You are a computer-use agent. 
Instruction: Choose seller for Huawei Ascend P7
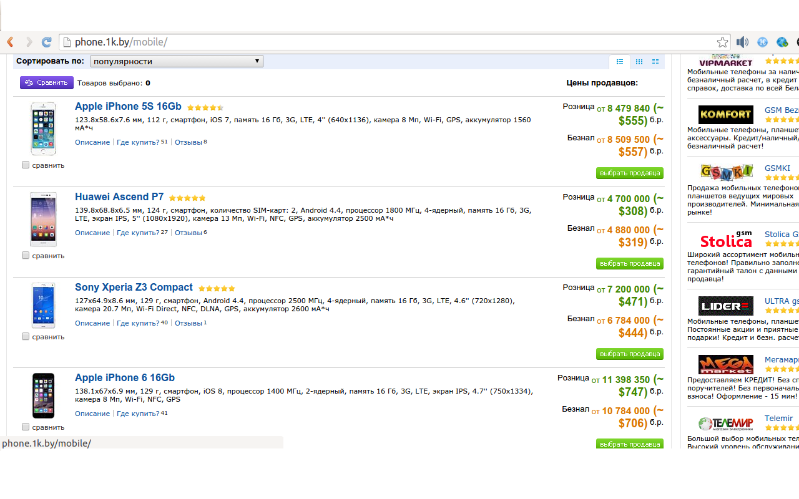(x=630, y=264)
